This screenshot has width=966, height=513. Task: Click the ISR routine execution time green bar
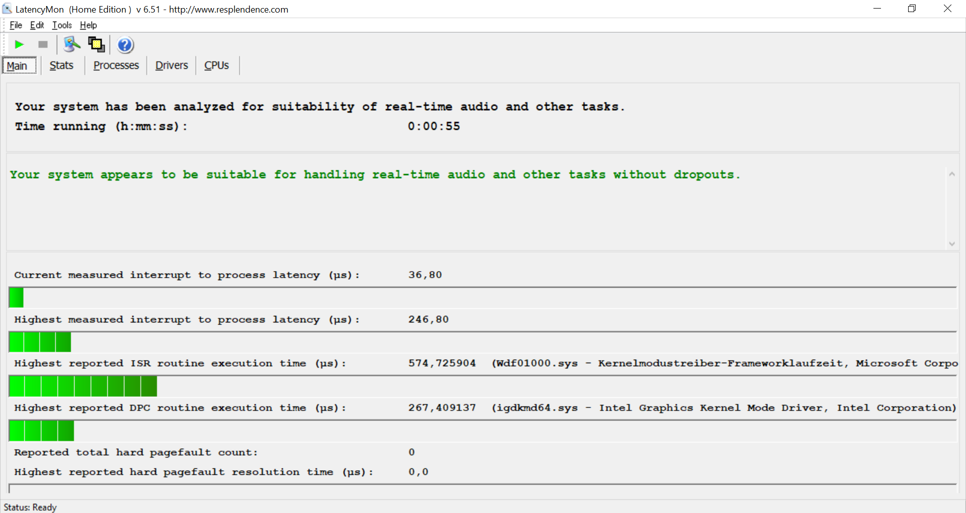pos(83,386)
